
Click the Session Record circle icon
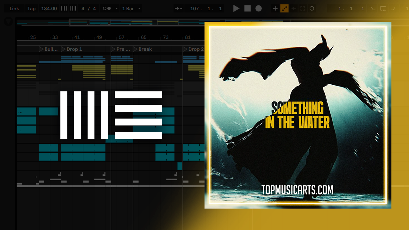pos(312,9)
